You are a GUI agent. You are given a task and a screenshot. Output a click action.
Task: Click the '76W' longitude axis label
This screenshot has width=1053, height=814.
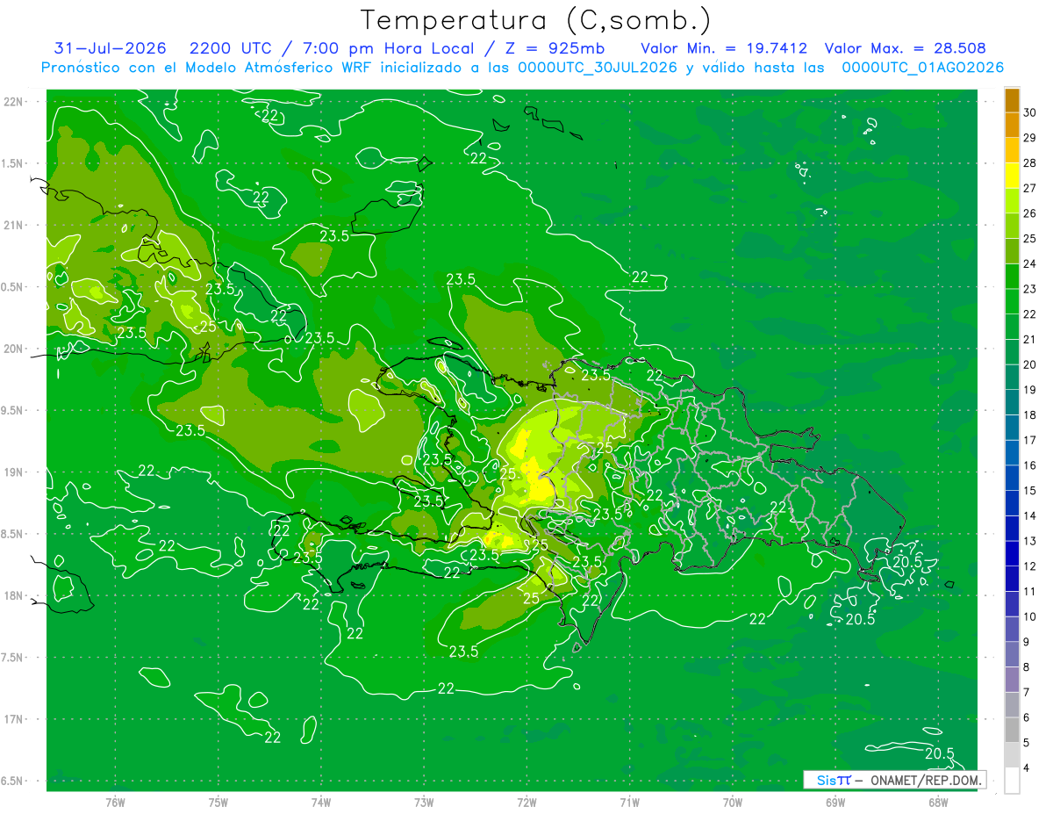coord(115,803)
